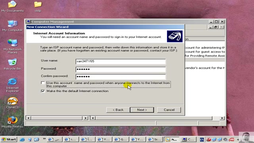Proceed with the Next button

pos(142,110)
